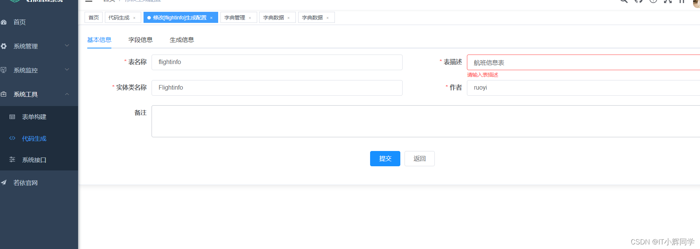Click the 系统监控 monitor icon
Screen dimensions: 700x249
point(4,70)
